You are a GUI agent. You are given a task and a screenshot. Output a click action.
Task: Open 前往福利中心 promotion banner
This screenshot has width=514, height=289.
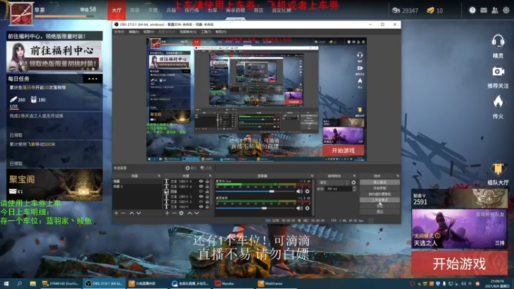[55, 57]
